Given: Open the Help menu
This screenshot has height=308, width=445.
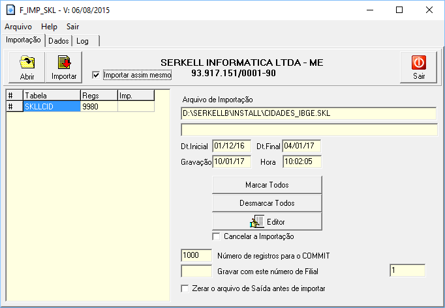Looking at the screenshot, I should 49,27.
